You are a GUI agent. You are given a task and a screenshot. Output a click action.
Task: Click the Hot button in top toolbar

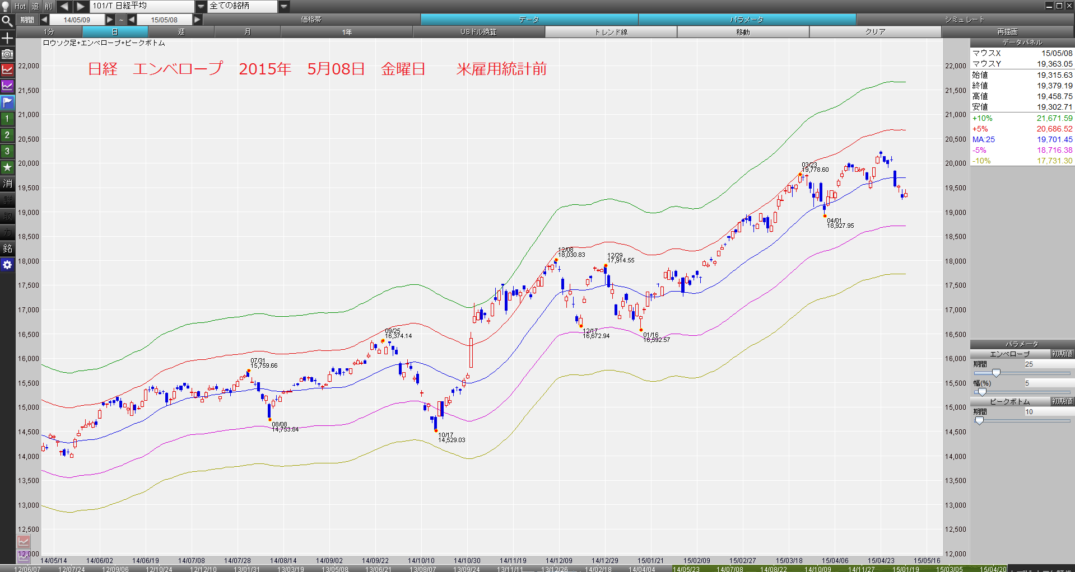pyautogui.click(x=20, y=6)
